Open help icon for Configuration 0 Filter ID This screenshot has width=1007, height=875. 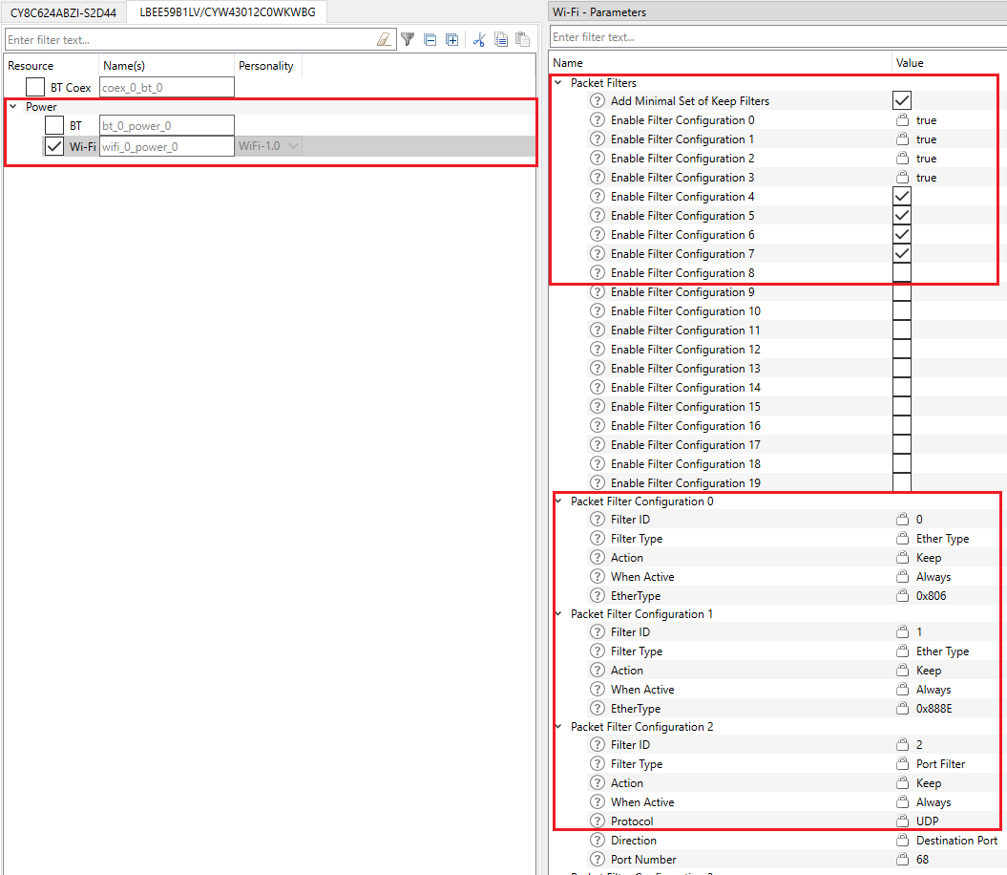click(598, 520)
